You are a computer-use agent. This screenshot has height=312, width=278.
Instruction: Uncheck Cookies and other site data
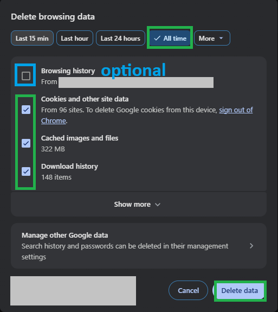[x=26, y=110]
